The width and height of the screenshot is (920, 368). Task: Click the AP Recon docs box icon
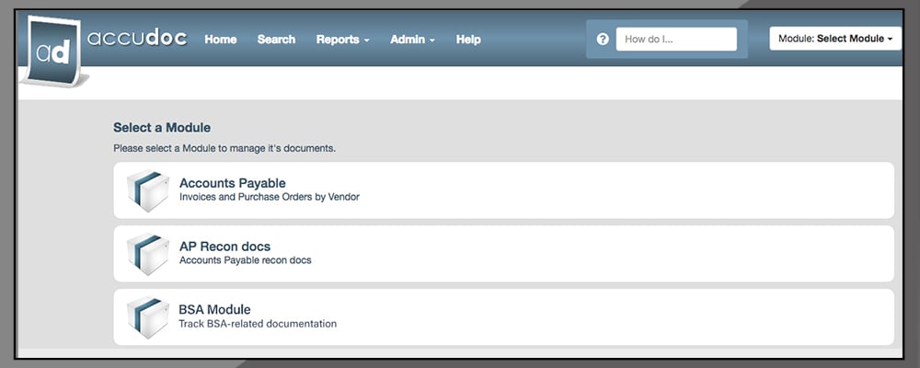[147, 254]
